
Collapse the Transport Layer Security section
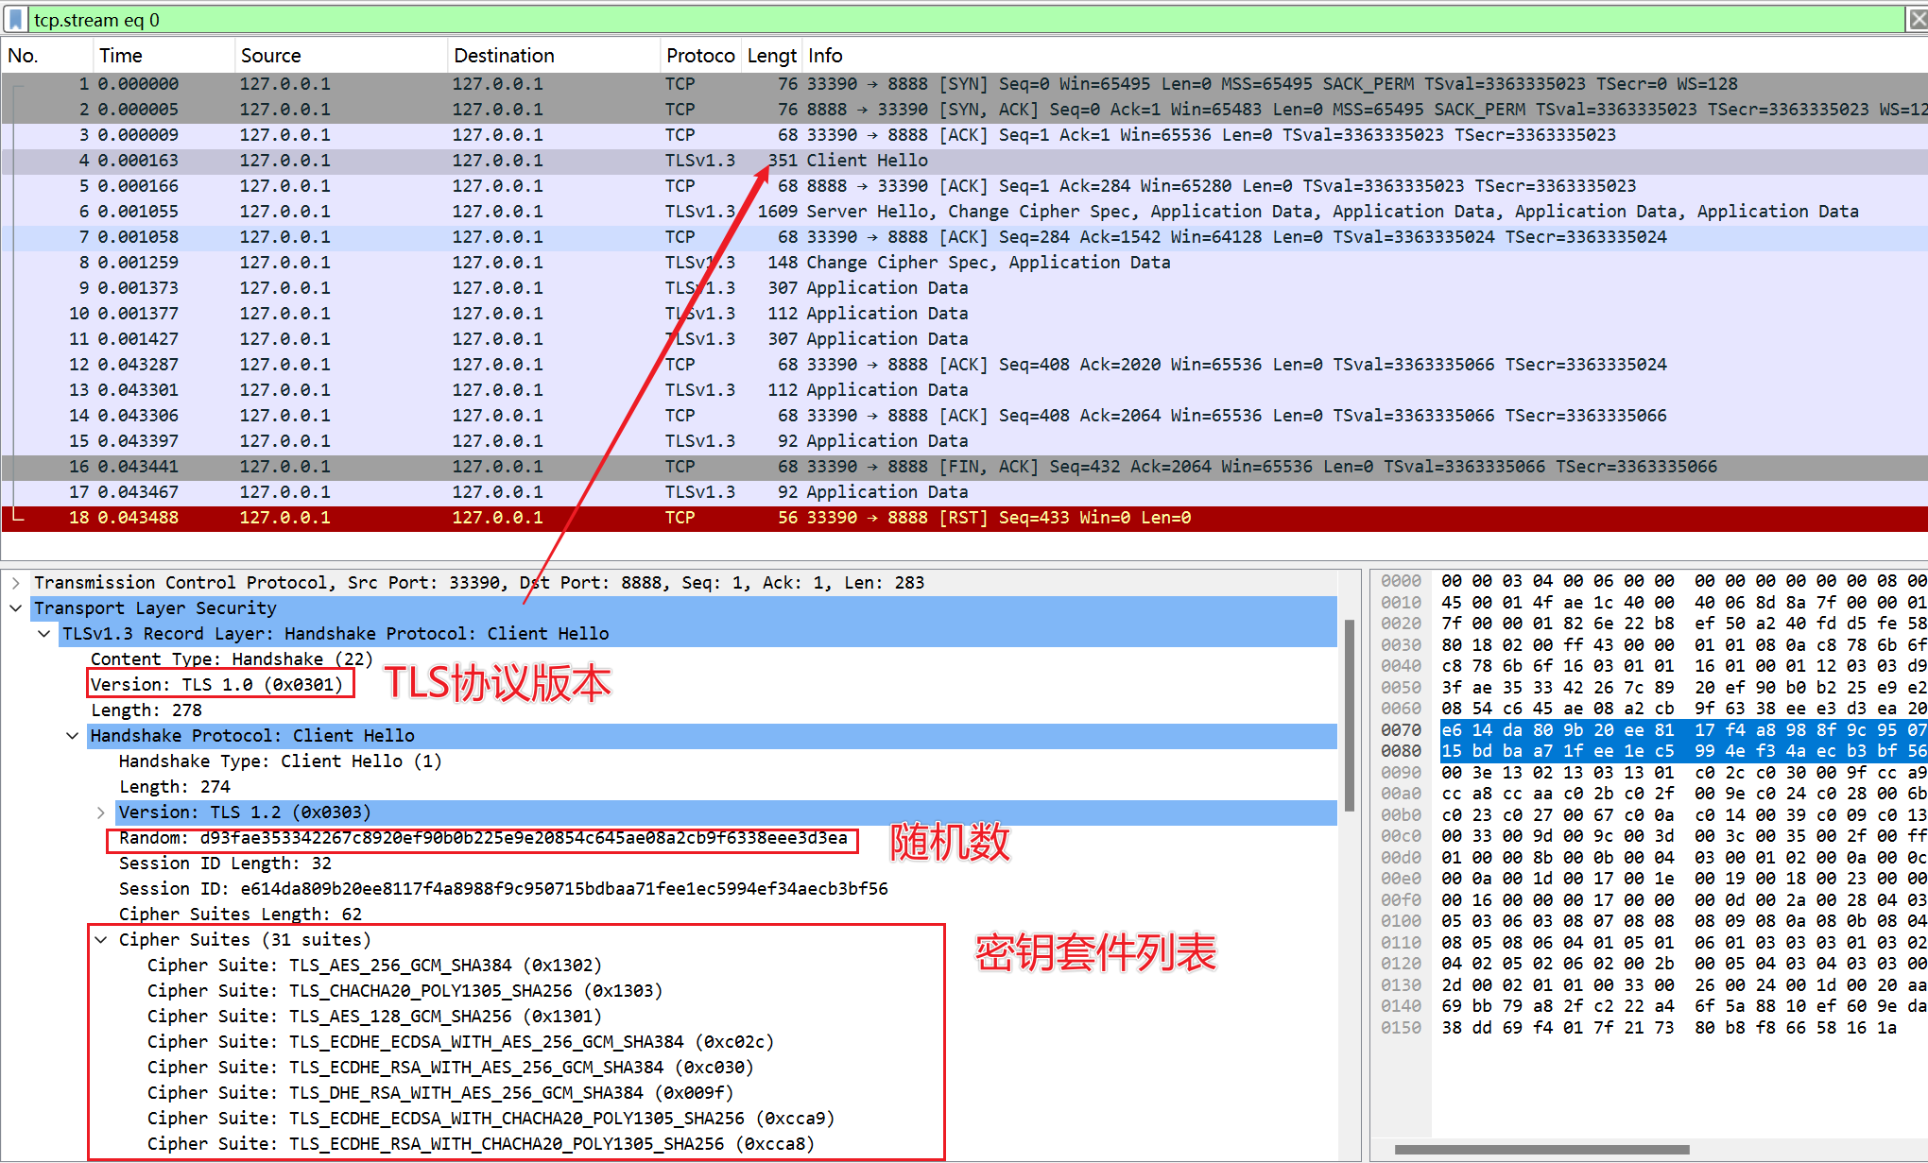15,607
